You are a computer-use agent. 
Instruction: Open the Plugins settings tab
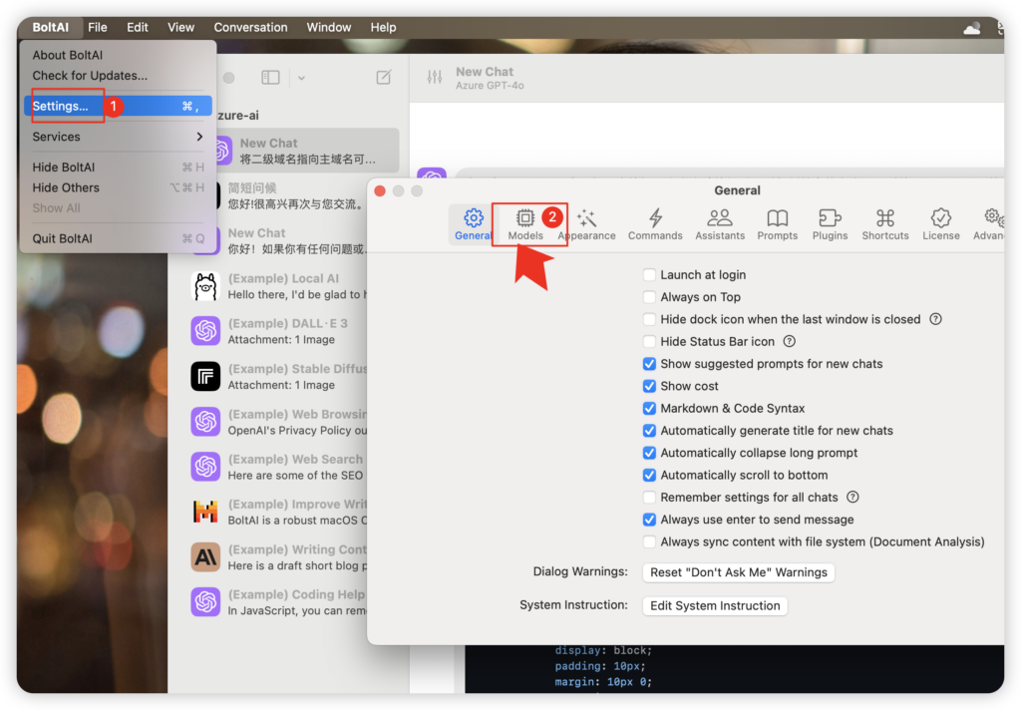(x=830, y=224)
